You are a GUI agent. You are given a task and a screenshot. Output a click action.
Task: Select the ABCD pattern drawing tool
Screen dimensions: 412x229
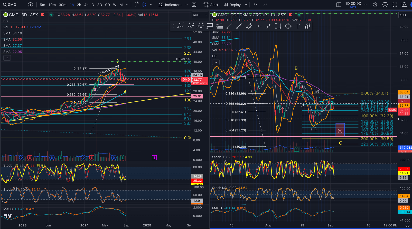[181, 26]
